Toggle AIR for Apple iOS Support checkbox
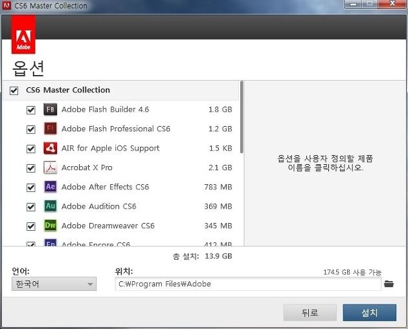Viewport: 408px width, 329px height. [x=30, y=149]
